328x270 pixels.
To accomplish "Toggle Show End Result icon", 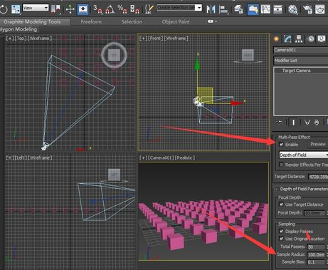I will pos(293,123).
